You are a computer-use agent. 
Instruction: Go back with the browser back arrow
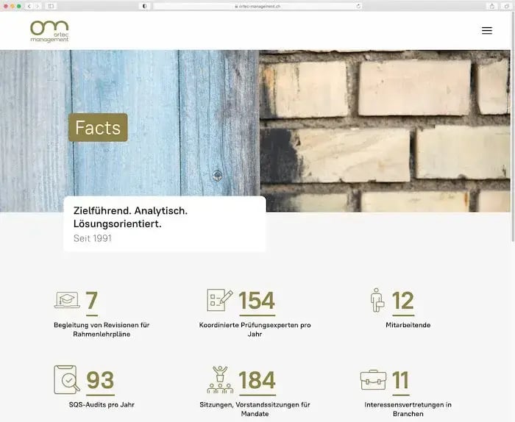29,6
